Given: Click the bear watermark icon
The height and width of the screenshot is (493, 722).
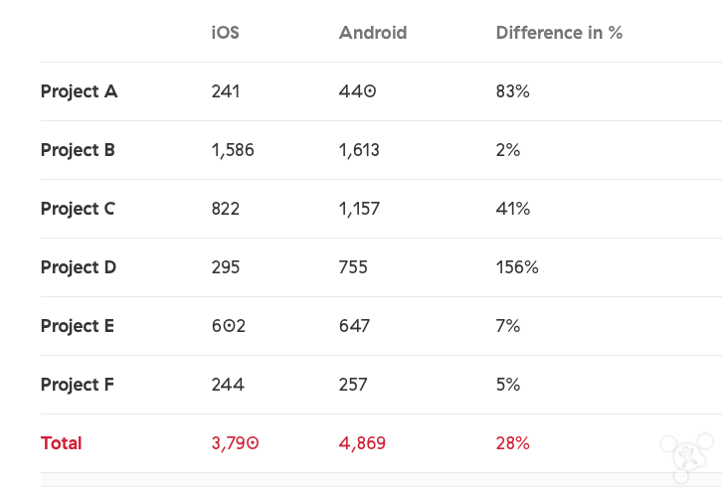Looking at the screenshot, I should coord(689,451).
